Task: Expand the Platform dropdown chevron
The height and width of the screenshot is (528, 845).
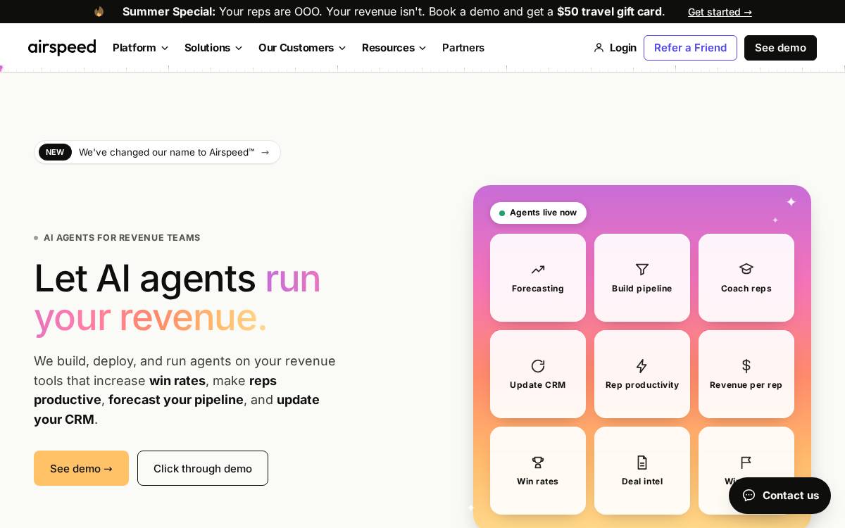Action: (x=165, y=48)
